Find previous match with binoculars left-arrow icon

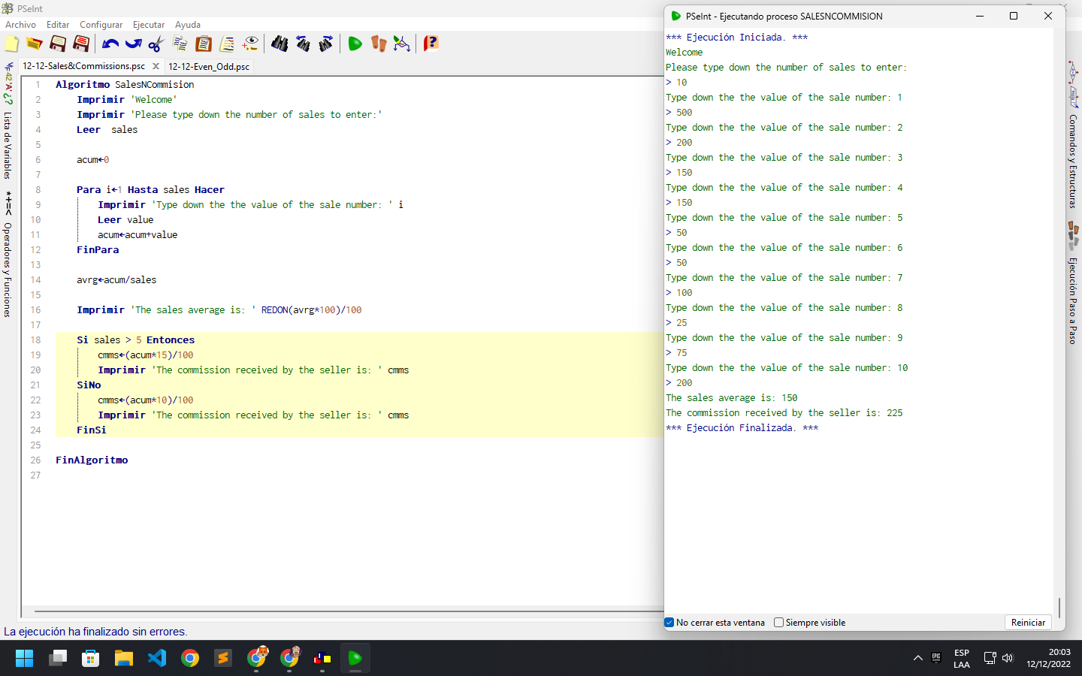point(303,44)
